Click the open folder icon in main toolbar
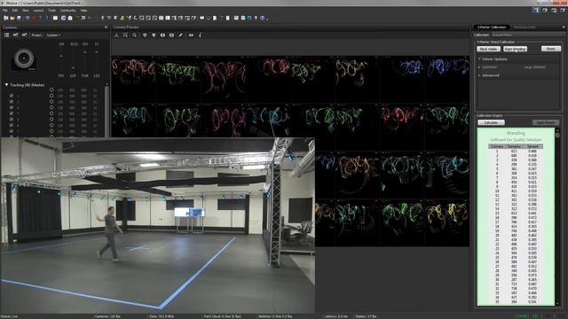This screenshot has height=319, width=568. 12,18
